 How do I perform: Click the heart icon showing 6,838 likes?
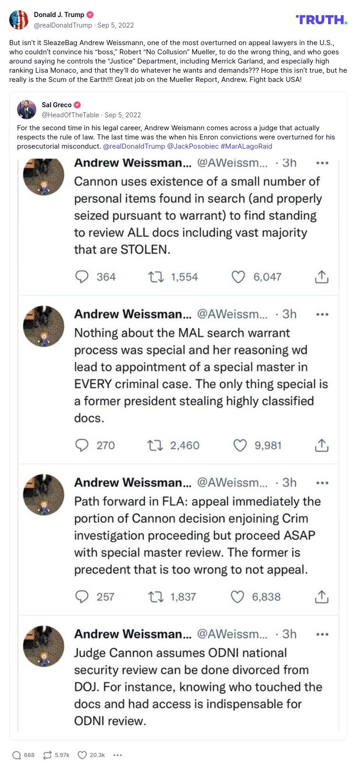pos(237,597)
